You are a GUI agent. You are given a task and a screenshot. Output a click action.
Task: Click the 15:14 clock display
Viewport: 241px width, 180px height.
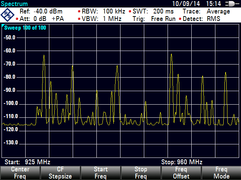coord(214,4)
